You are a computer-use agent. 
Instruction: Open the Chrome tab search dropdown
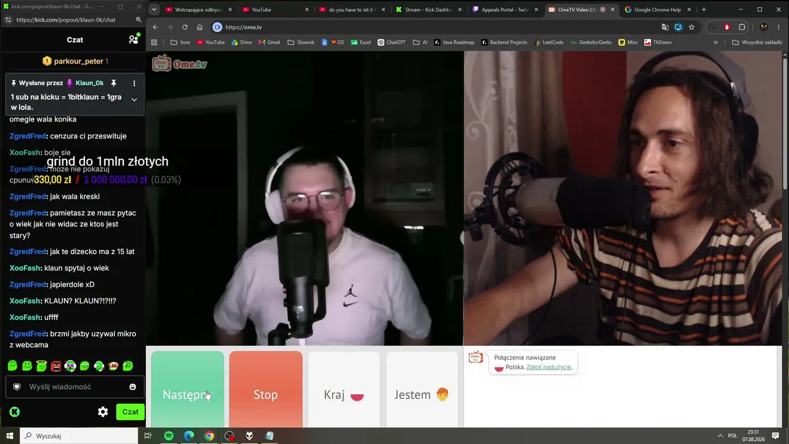154,9
